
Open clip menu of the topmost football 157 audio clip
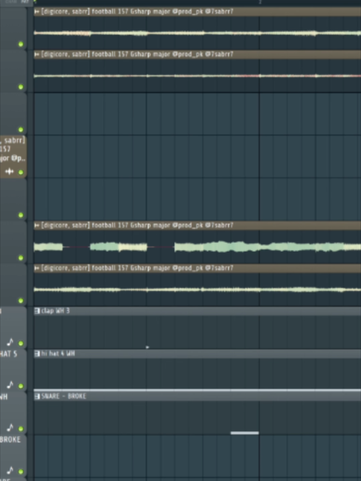tap(37, 12)
